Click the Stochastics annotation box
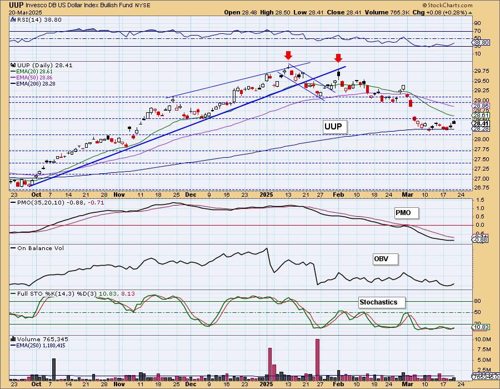Image resolution: width=500 pixels, height=389 pixels. pyautogui.click(x=381, y=302)
